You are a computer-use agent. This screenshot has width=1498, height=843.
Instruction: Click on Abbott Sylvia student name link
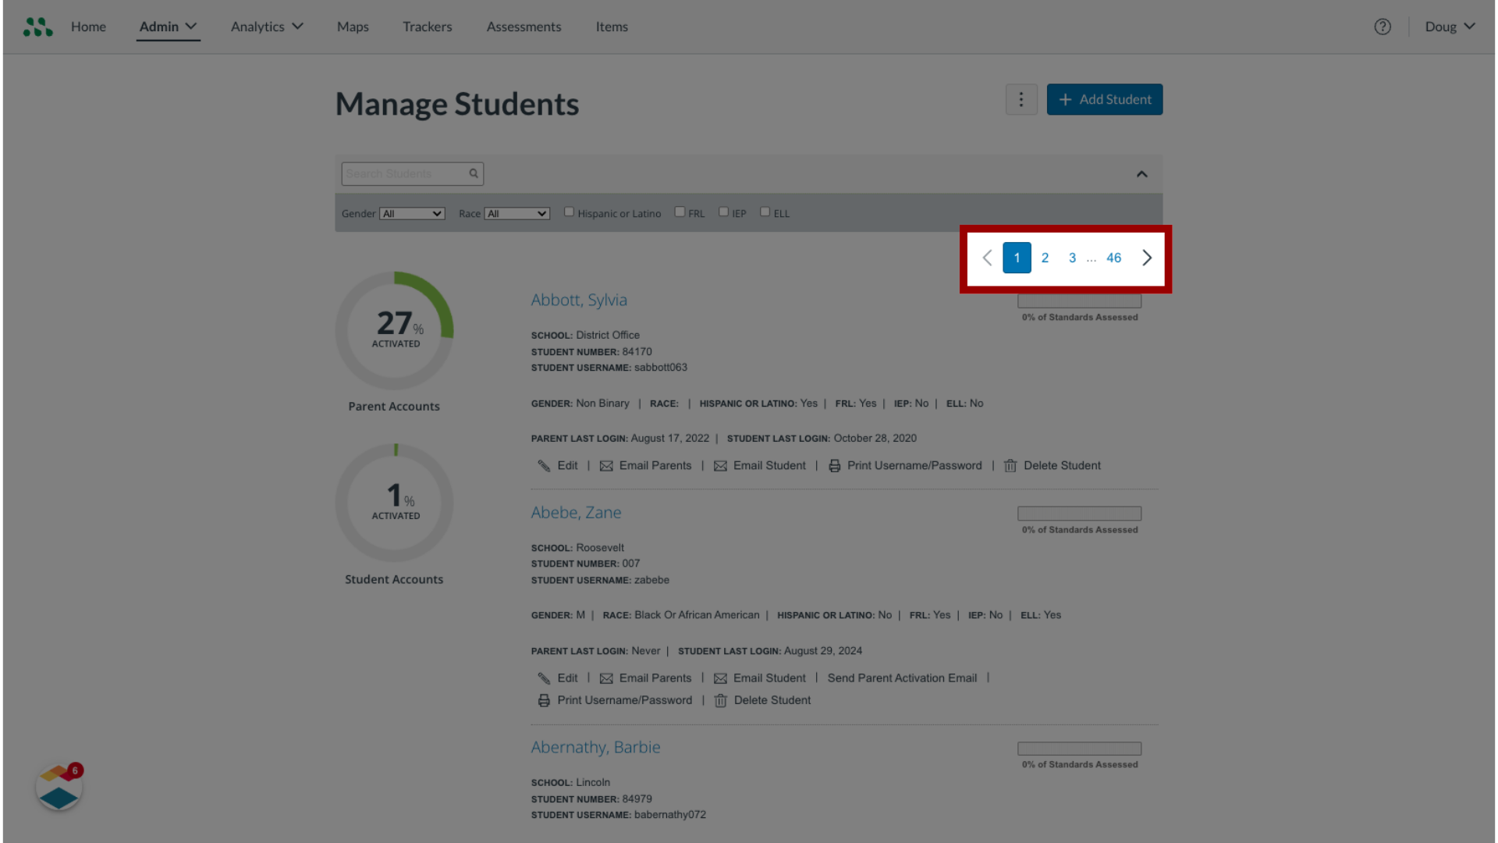[x=579, y=300]
